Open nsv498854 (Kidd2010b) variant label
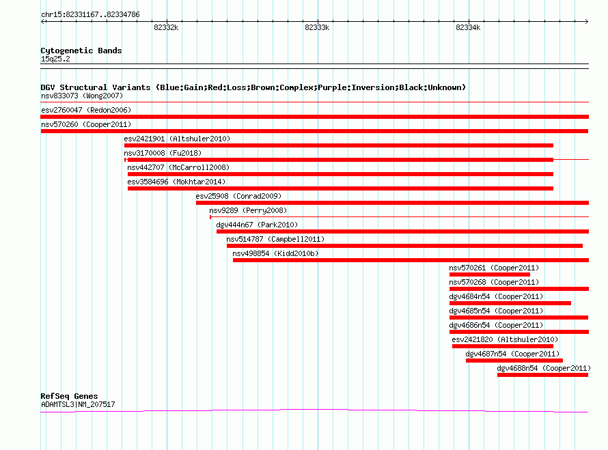Screen dimensions: 608x450 coord(275,253)
